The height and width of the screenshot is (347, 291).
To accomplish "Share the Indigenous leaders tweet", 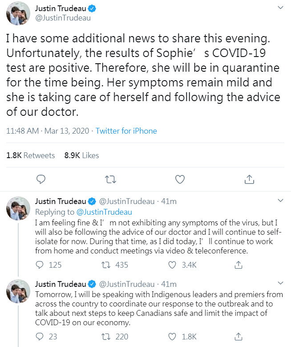I will [x=238, y=336].
